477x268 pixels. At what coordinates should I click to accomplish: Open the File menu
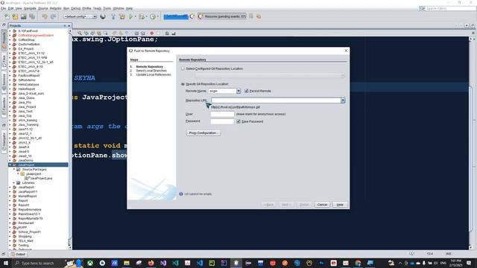point(3,8)
